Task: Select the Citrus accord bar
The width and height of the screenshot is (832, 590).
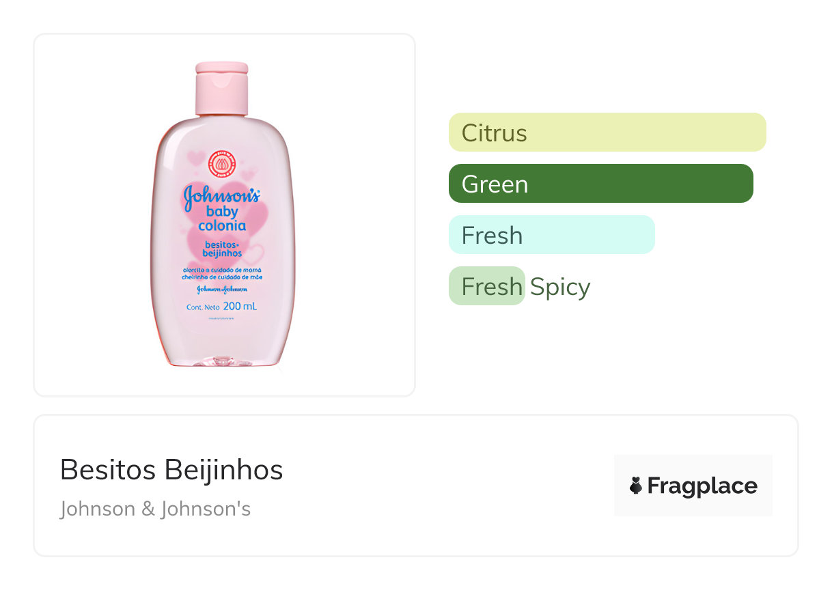Action: tap(607, 132)
